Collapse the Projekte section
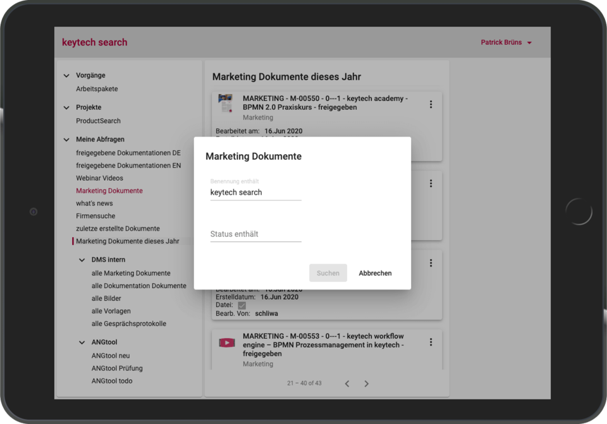 [66, 107]
